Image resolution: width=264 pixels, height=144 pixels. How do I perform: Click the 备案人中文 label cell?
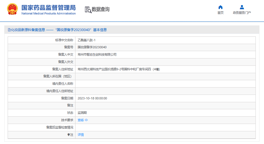(x=42, y=55)
